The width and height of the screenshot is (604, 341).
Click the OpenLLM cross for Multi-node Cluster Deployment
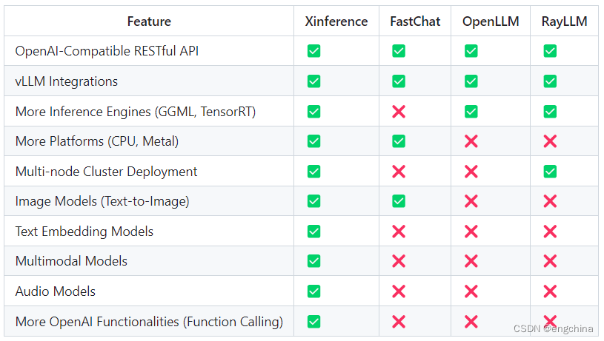click(471, 172)
